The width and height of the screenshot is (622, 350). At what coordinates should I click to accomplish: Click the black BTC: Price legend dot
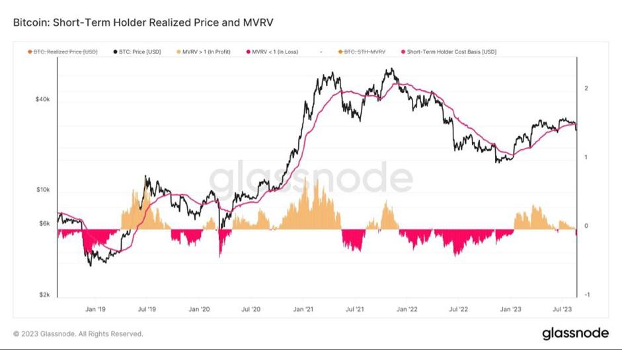pyautogui.click(x=116, y=52)
